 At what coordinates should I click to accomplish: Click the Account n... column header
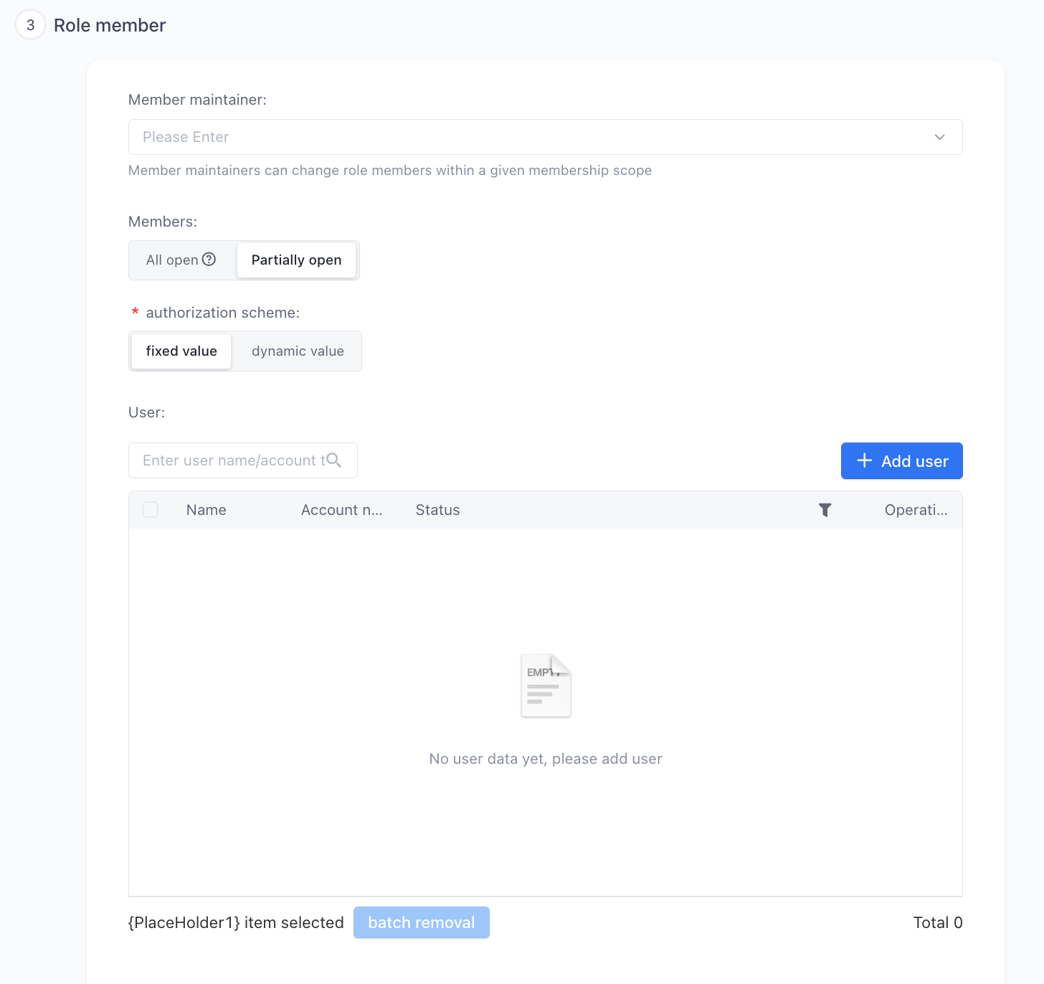pos(342,510)
